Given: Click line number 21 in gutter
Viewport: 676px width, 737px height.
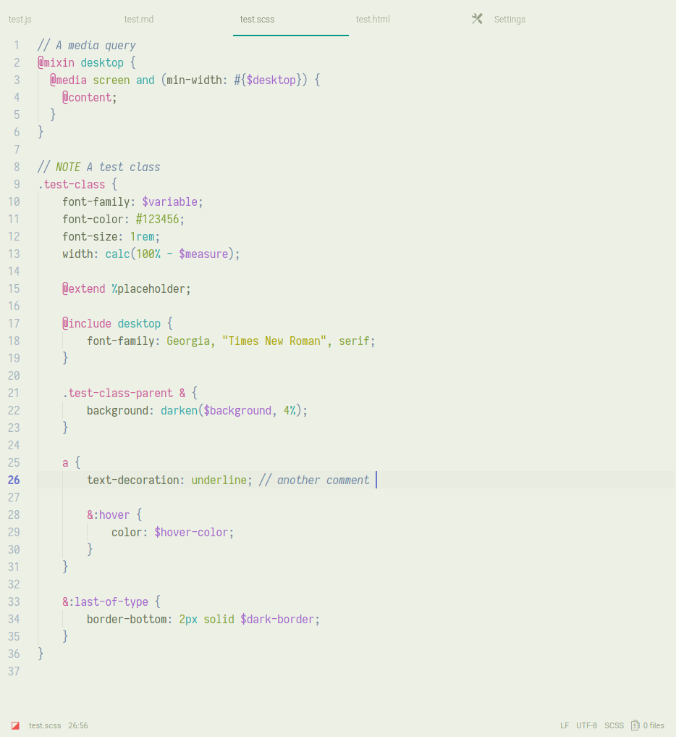Looking at the screenshot, I should tap(14, 393).
